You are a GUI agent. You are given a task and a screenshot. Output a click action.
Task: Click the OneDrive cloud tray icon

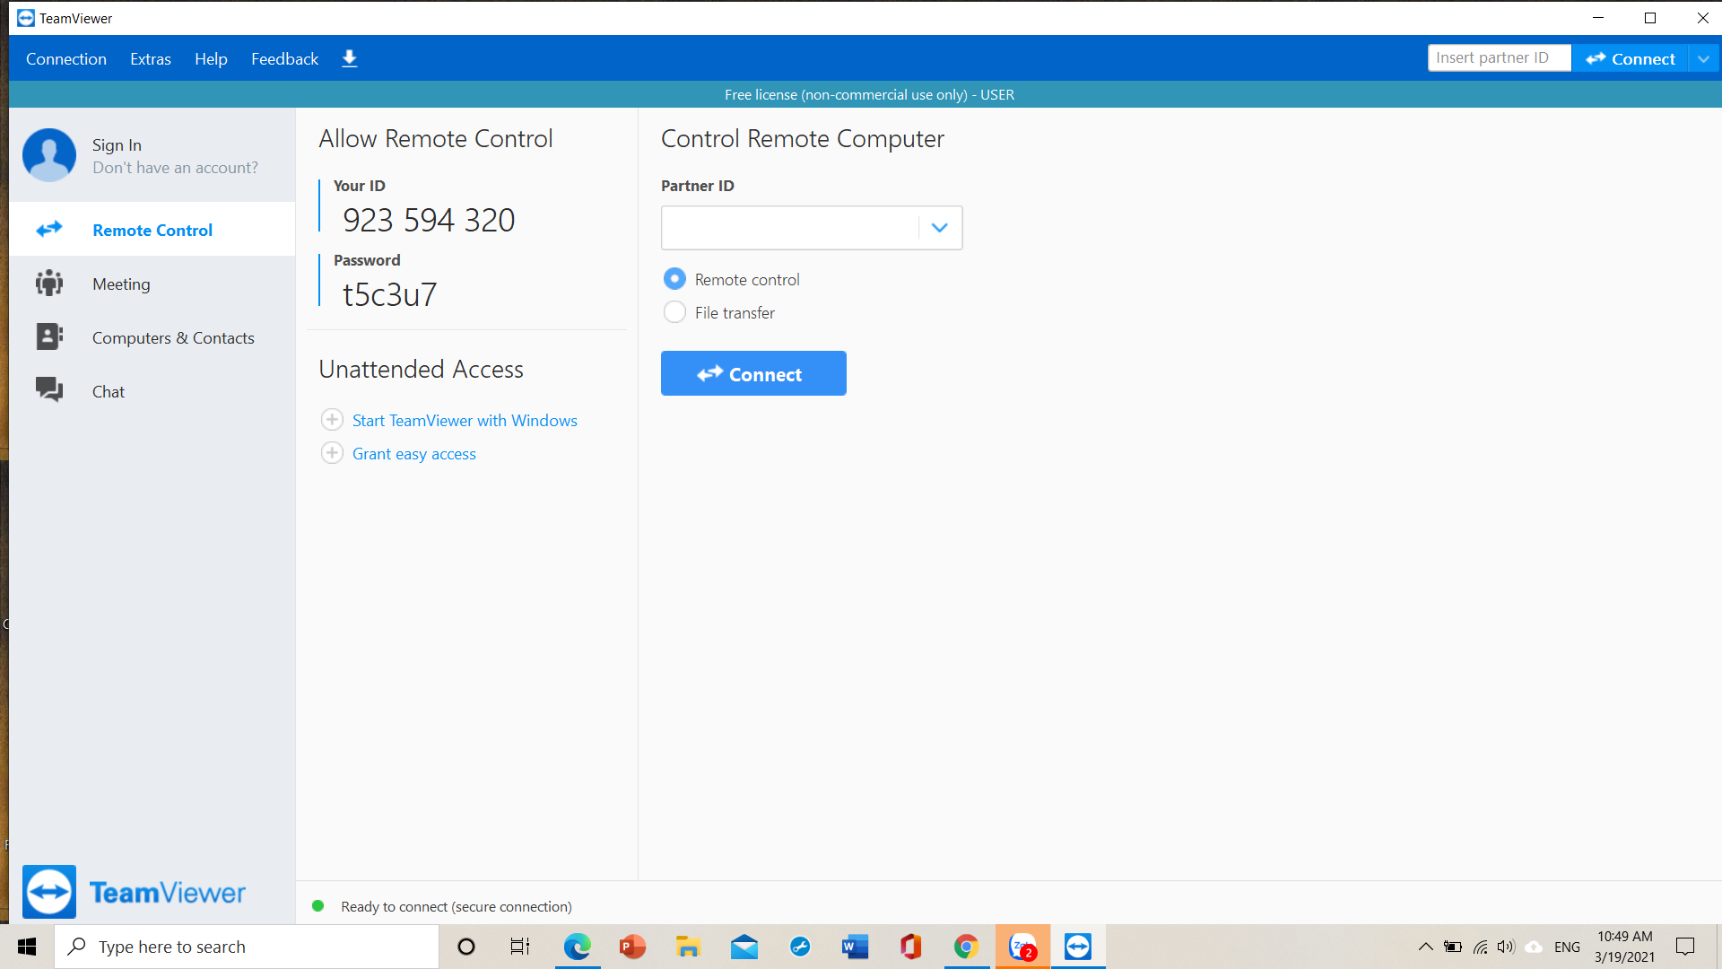(x=1535, y=947)
